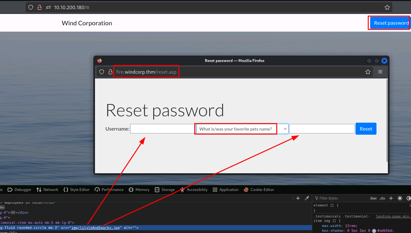Add new style rule with plus icon
Screen dimensions: 411x233
pos(391,198)
